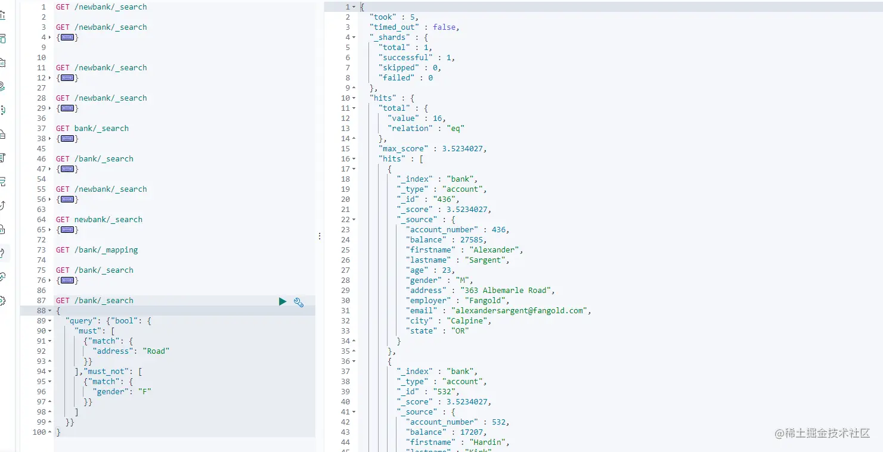Screen dimensions: 883x452
Task: Expand the folded block at editor line 65
Action: 50,230
